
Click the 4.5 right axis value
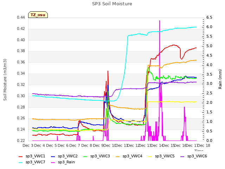click(209, 55)
